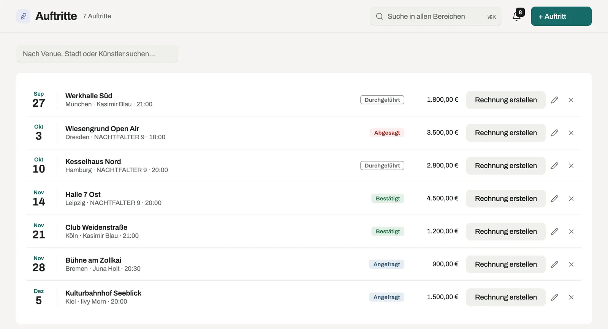Image resolution: width=608 pixels, height=329 pixels.
Task: Click Bestätigt badge on Club Weidenstraße row
Action: (388, 231)
